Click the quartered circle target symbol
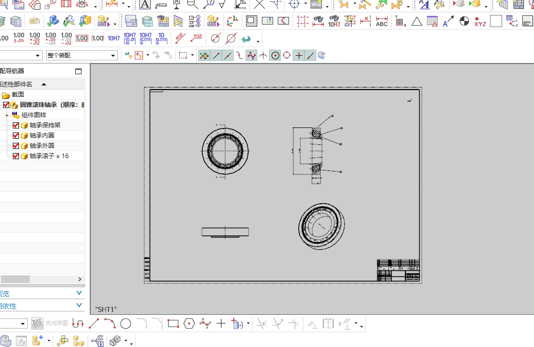 (x=464, y=21)
